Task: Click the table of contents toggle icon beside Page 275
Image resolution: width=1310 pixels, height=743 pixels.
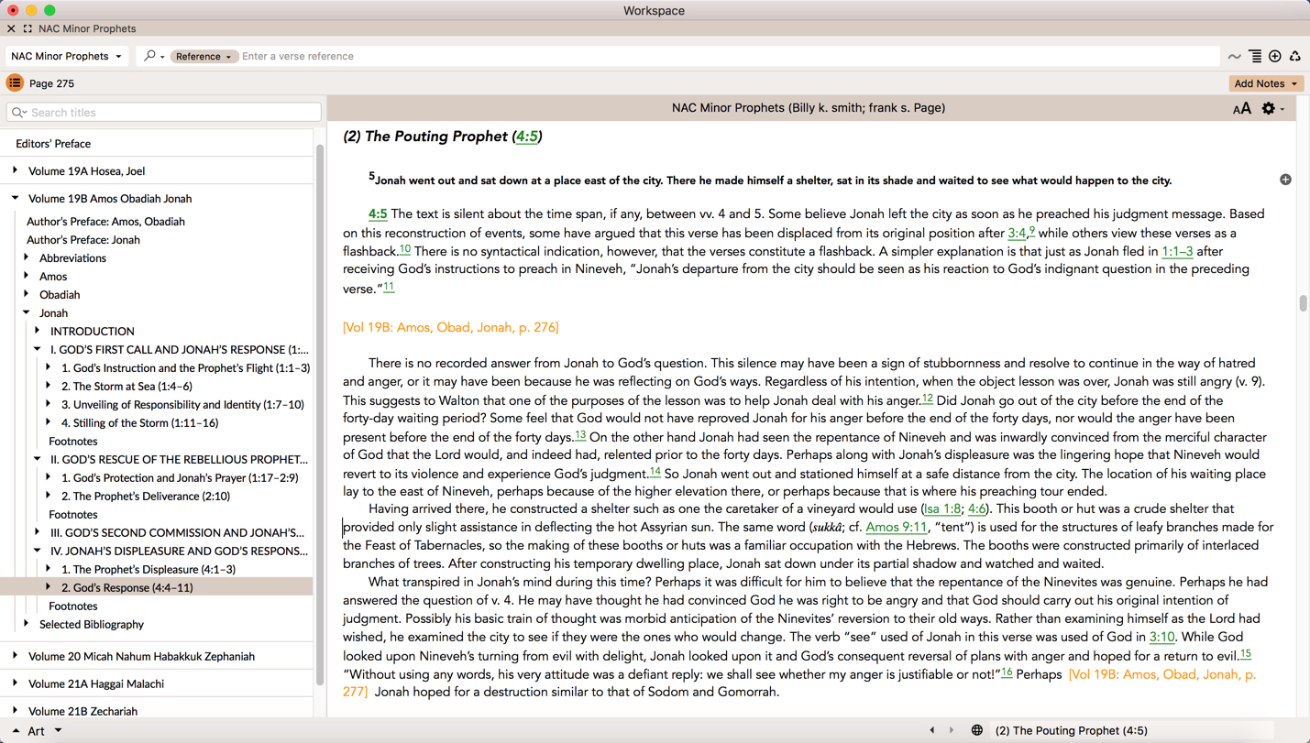Action: click(x=15, y=82)
